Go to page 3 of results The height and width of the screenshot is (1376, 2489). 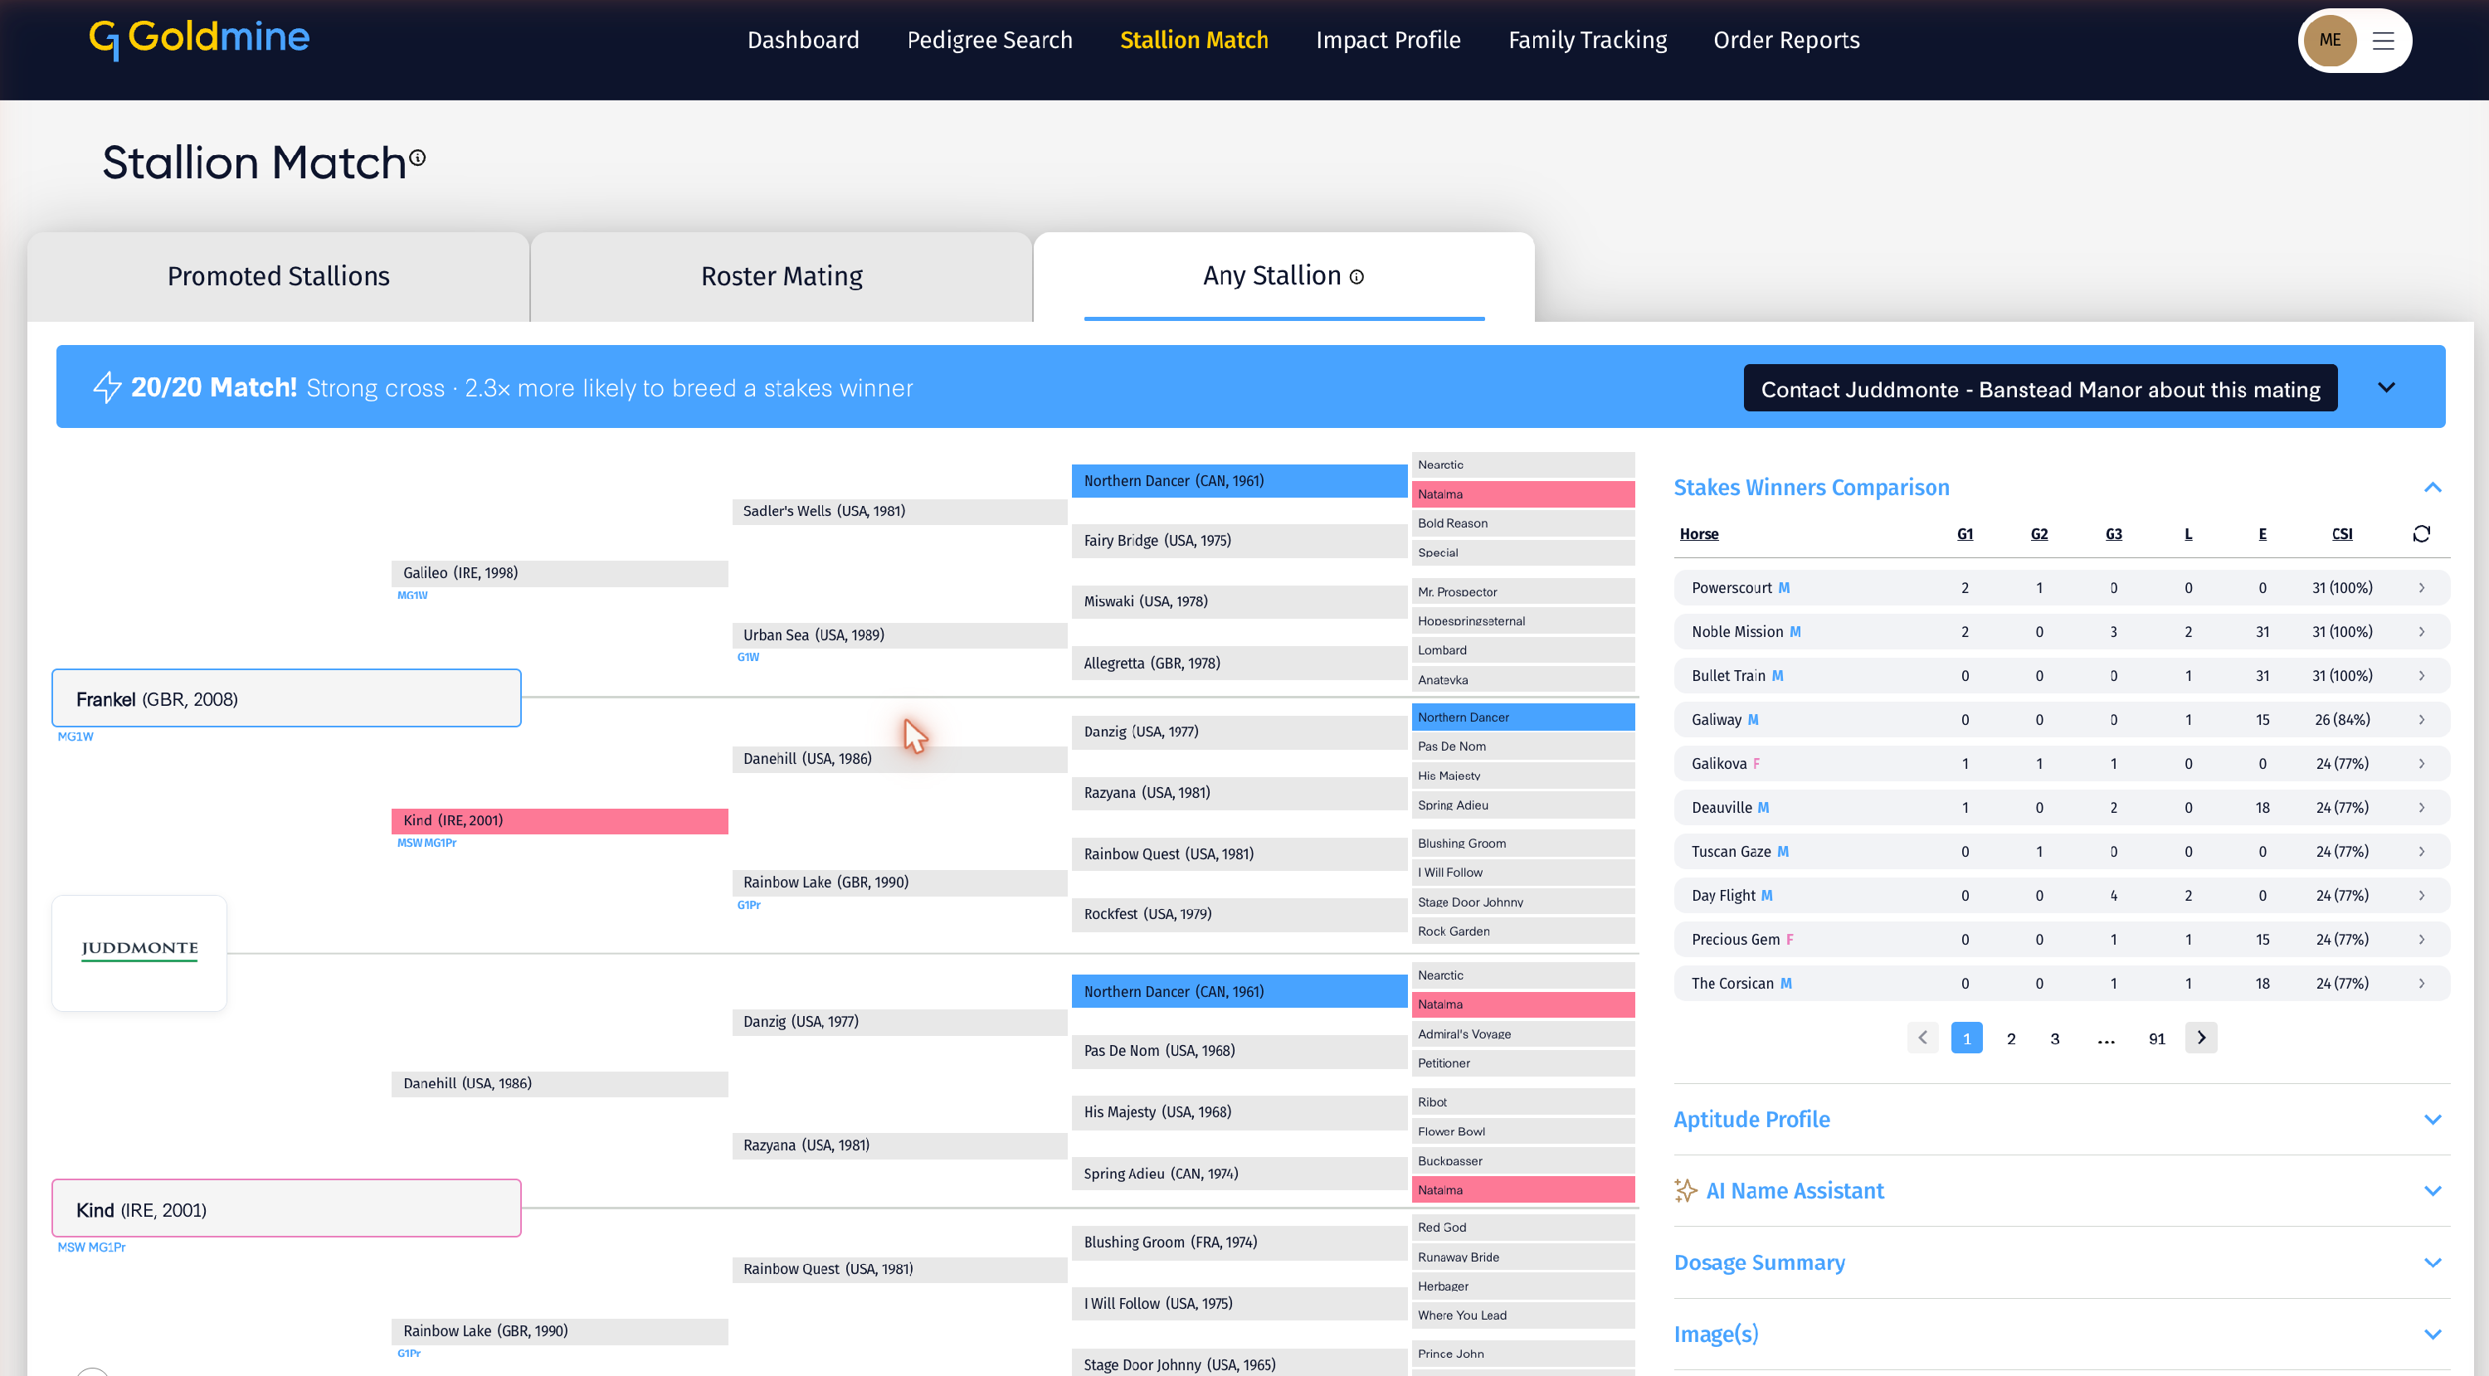(2054, 1039)
